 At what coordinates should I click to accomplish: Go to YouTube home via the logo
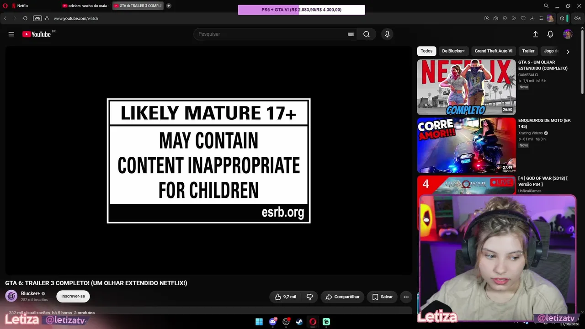point(37,34)
